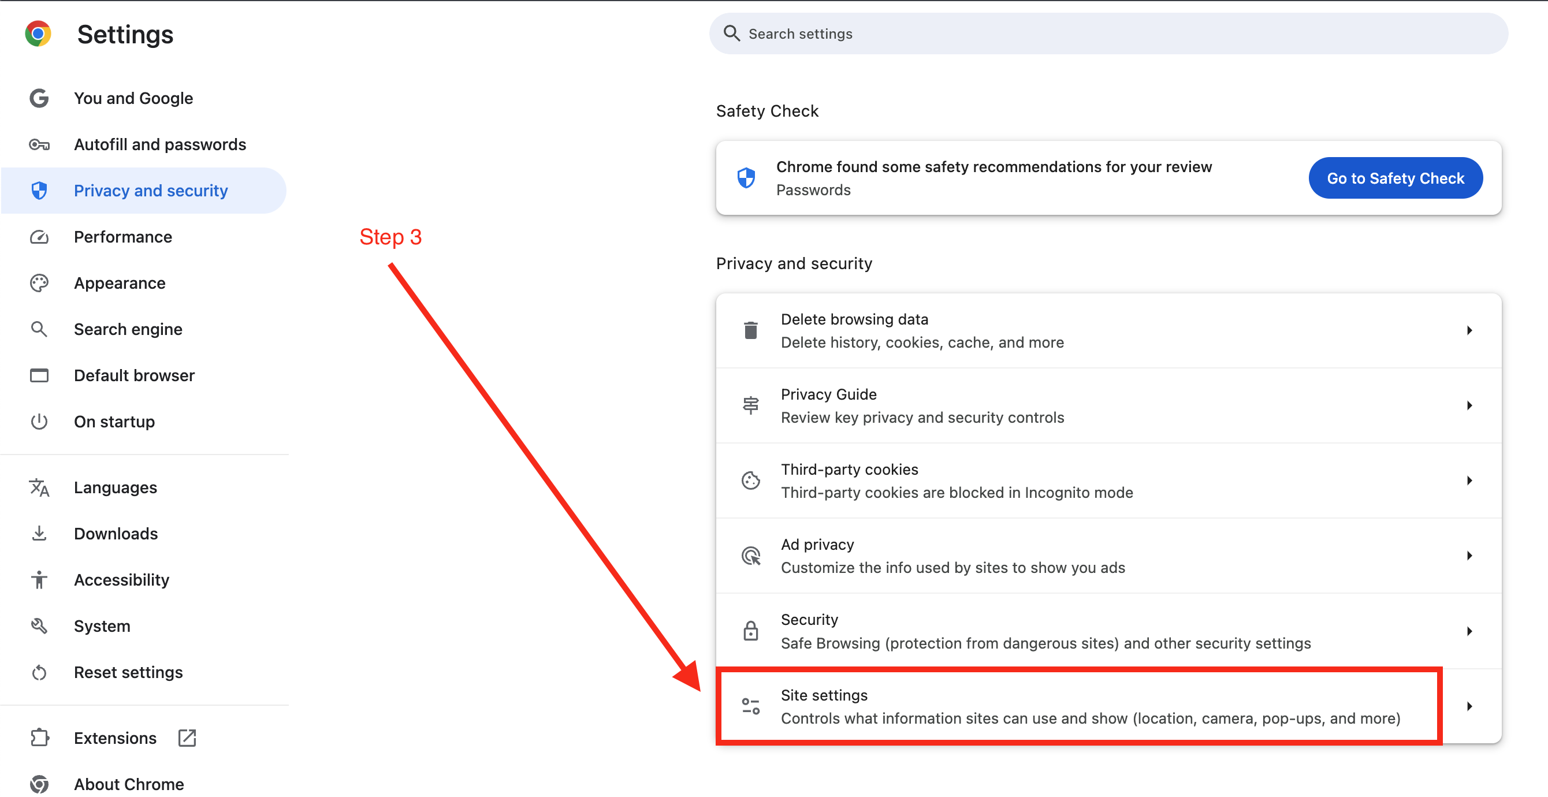
Task: Click the Security padlock icon
Action: pos(750,631)
